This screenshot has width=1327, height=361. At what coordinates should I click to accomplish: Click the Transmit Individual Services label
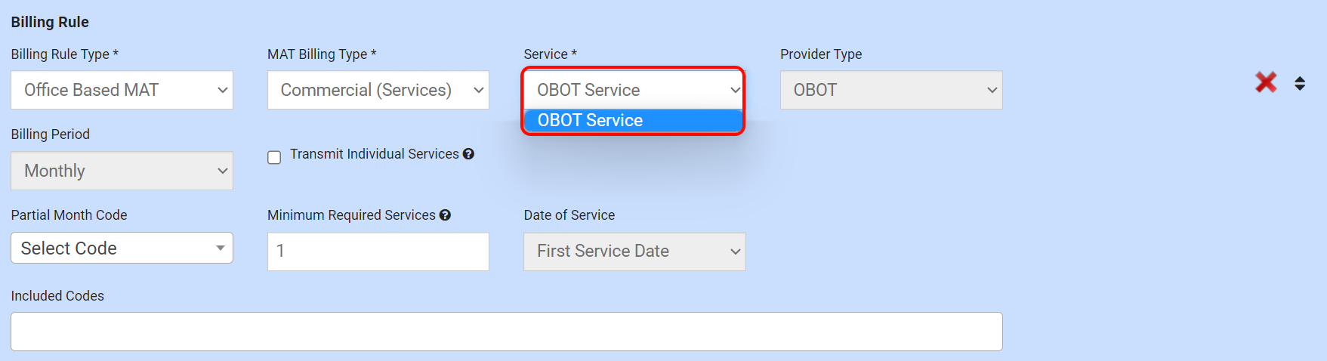(374, 154)
